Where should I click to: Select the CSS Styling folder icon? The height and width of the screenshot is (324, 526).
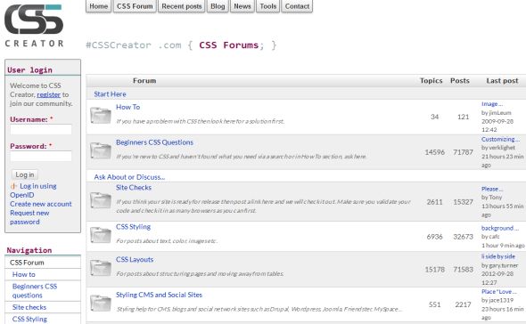[x=101, y=235]
